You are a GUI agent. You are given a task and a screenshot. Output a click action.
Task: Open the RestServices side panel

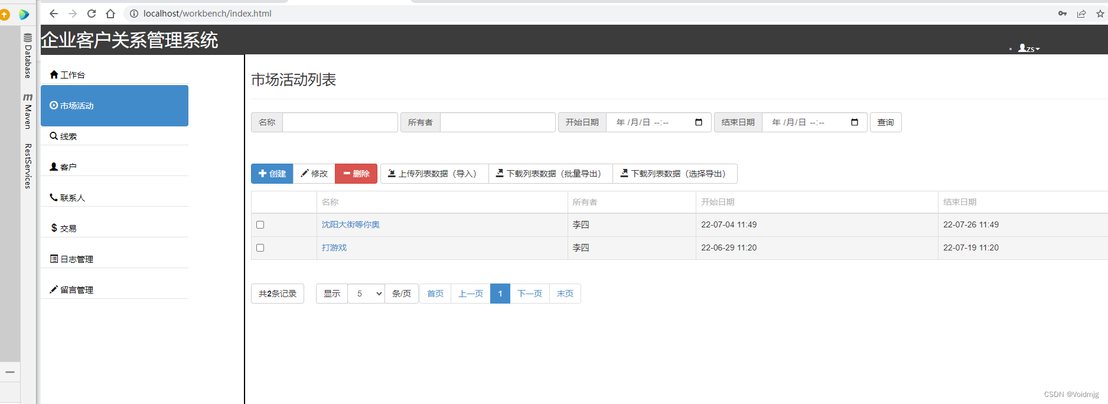pos(28,166)
